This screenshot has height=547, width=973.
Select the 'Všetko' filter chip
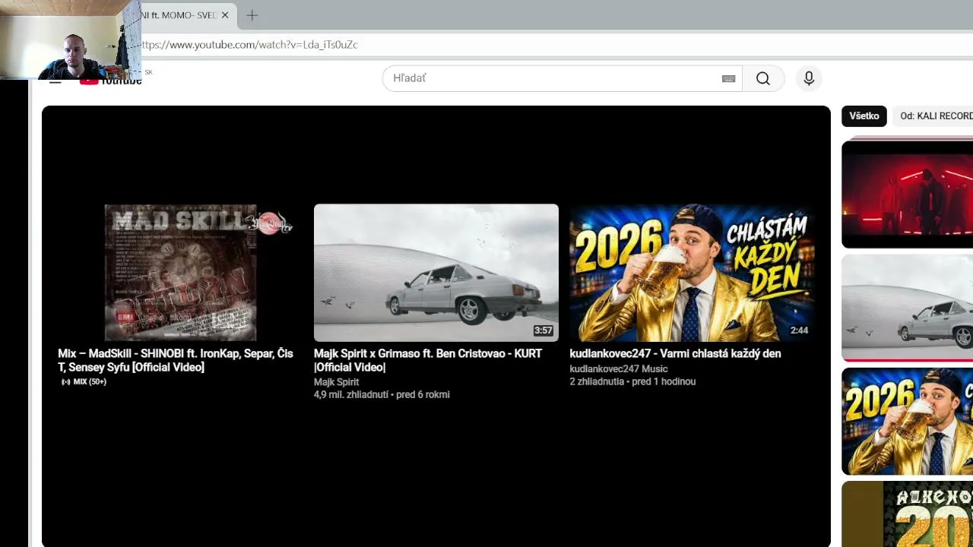click(864, 116)
